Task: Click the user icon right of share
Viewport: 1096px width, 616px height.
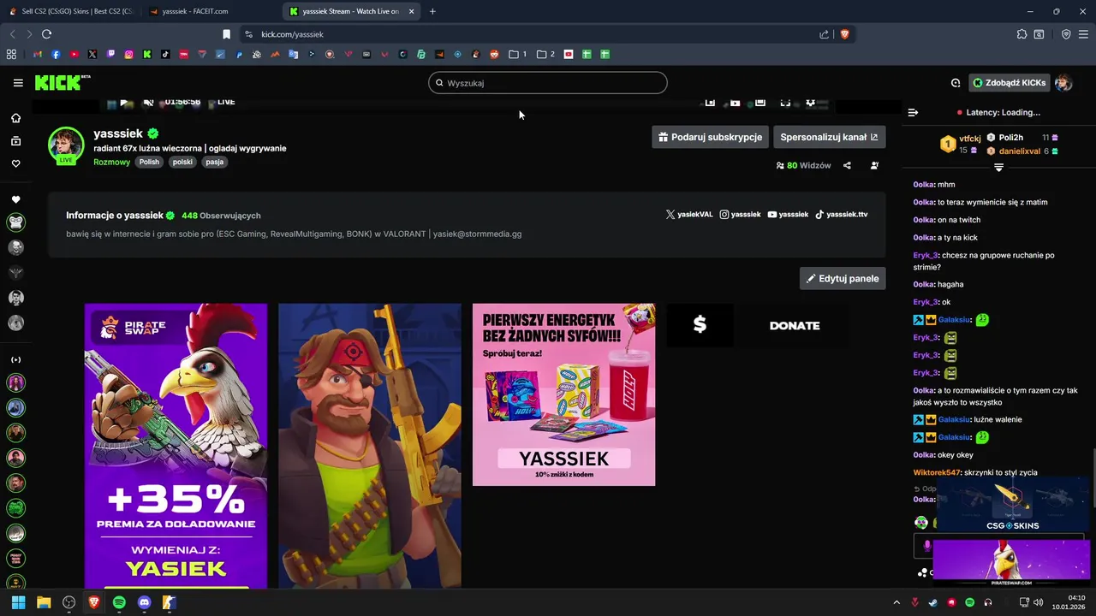Action: click(x=874, y=165)
